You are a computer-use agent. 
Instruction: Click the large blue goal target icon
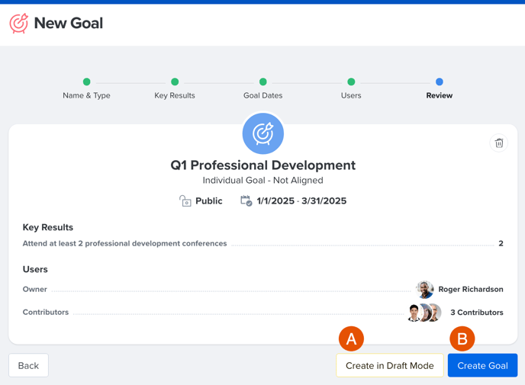(x=262, y=133)
